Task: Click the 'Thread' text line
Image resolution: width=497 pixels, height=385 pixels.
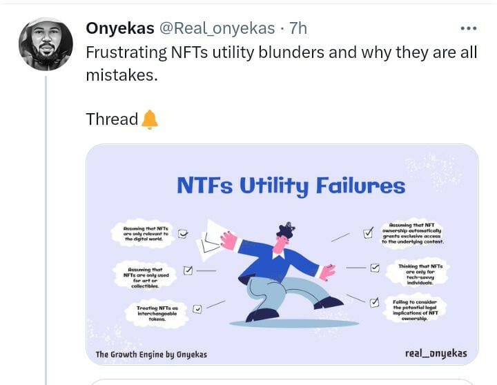Action: click(x=112, y=119)
